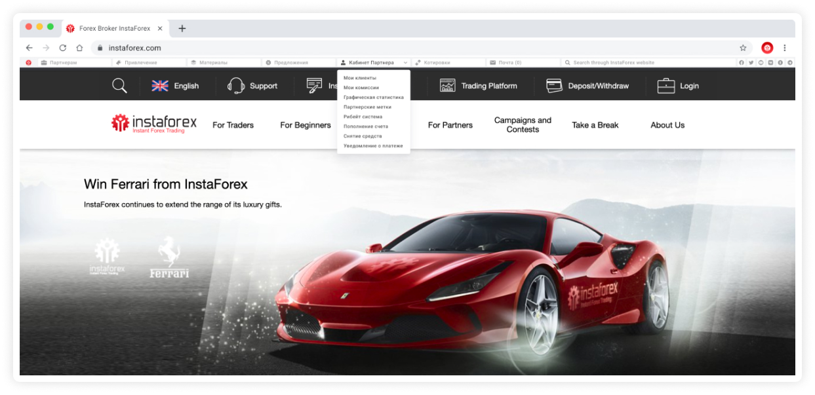Open the Chrome three-dot menu
The image size is (815, 395).
[785, 48]
